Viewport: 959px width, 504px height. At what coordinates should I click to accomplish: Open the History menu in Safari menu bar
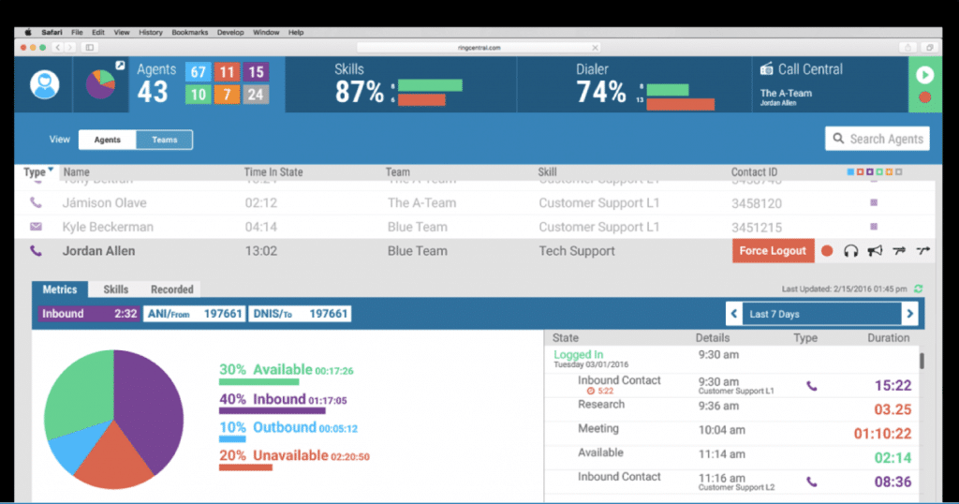coord(150,32)
